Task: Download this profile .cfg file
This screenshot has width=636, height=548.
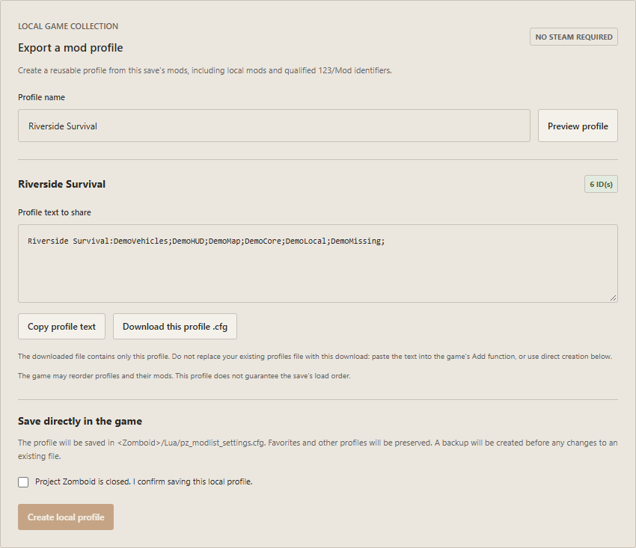Action: pos(175,326)
